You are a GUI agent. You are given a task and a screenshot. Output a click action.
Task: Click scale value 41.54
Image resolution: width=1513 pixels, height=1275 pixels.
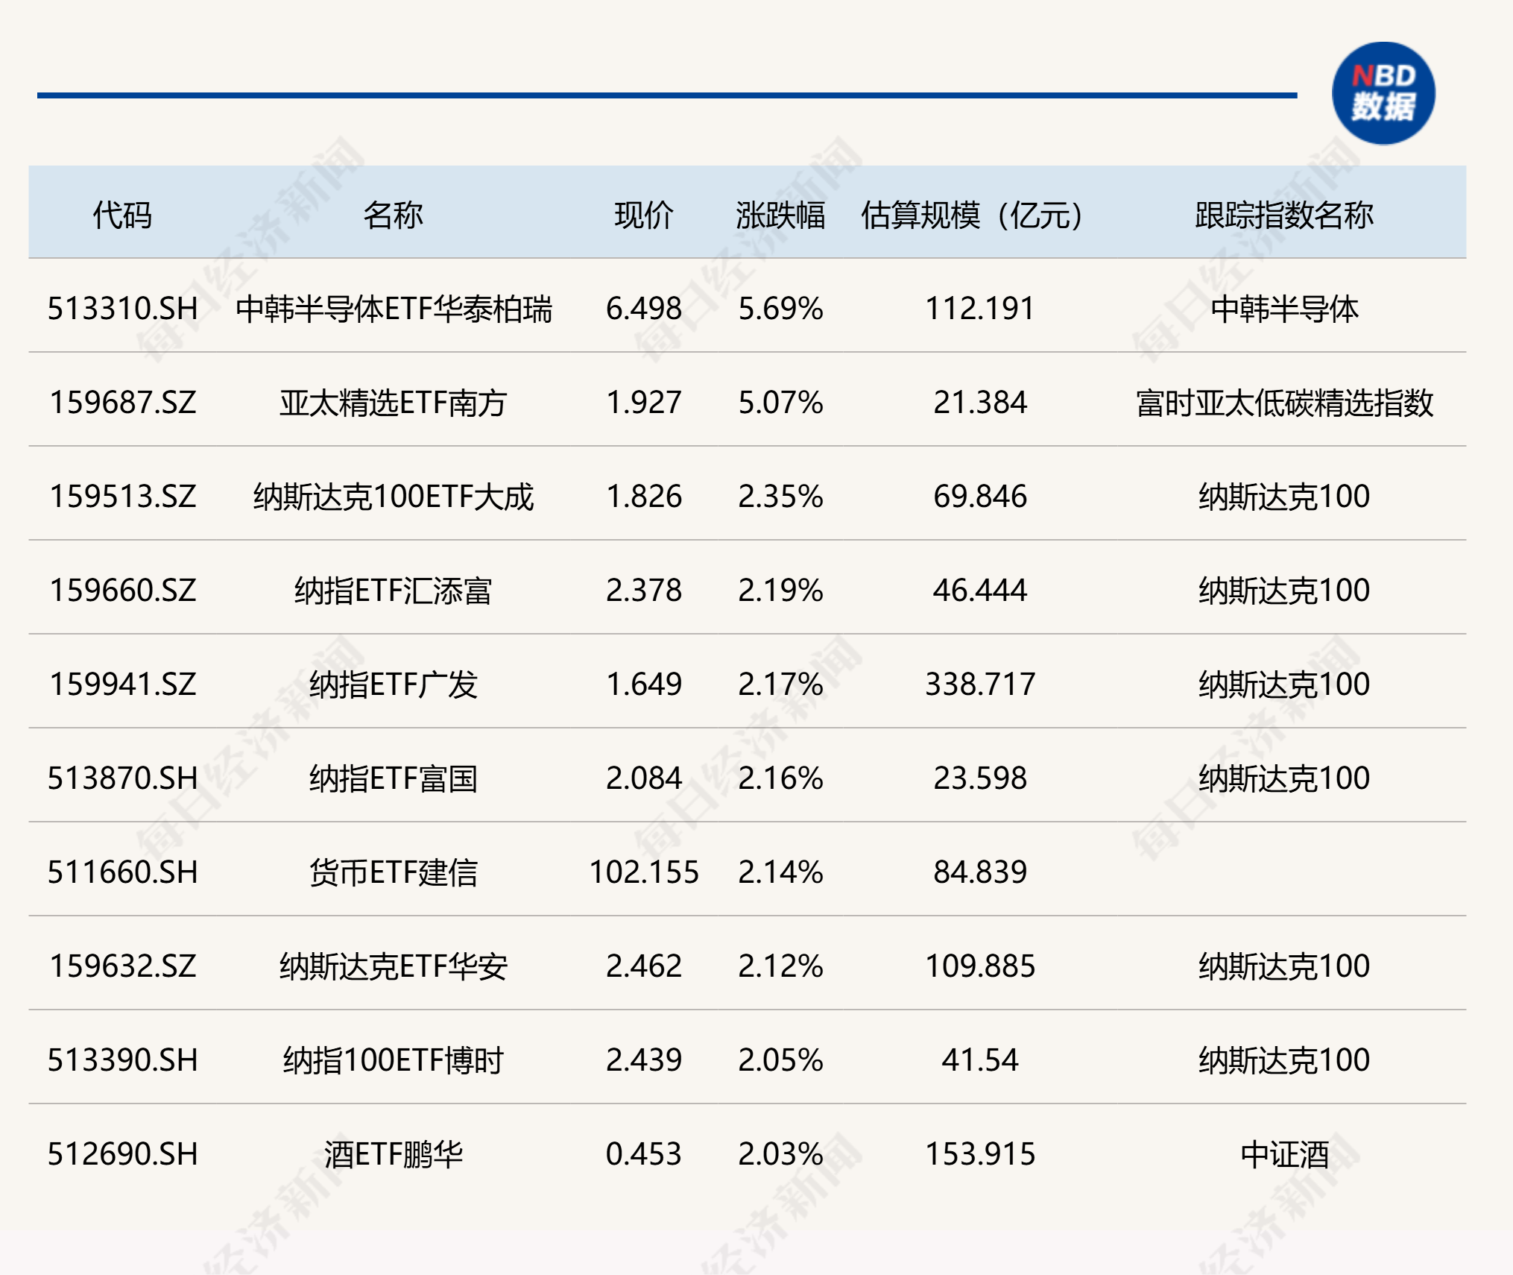(980, 1060)
